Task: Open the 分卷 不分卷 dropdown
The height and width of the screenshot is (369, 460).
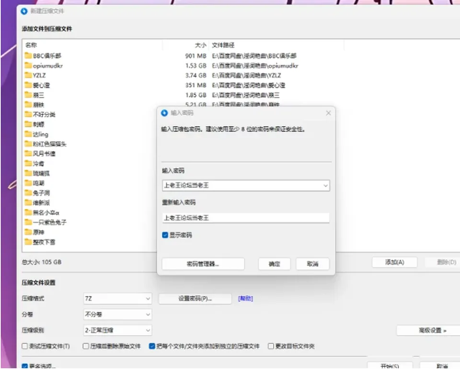Action: [117, 314]
